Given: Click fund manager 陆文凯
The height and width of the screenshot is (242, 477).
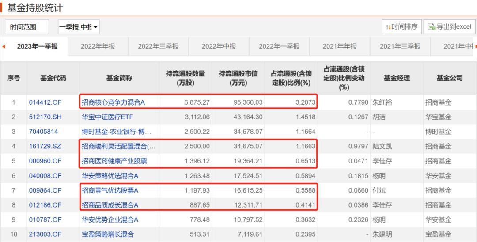Looking at the screenshot, I should (x=382, y=146).
